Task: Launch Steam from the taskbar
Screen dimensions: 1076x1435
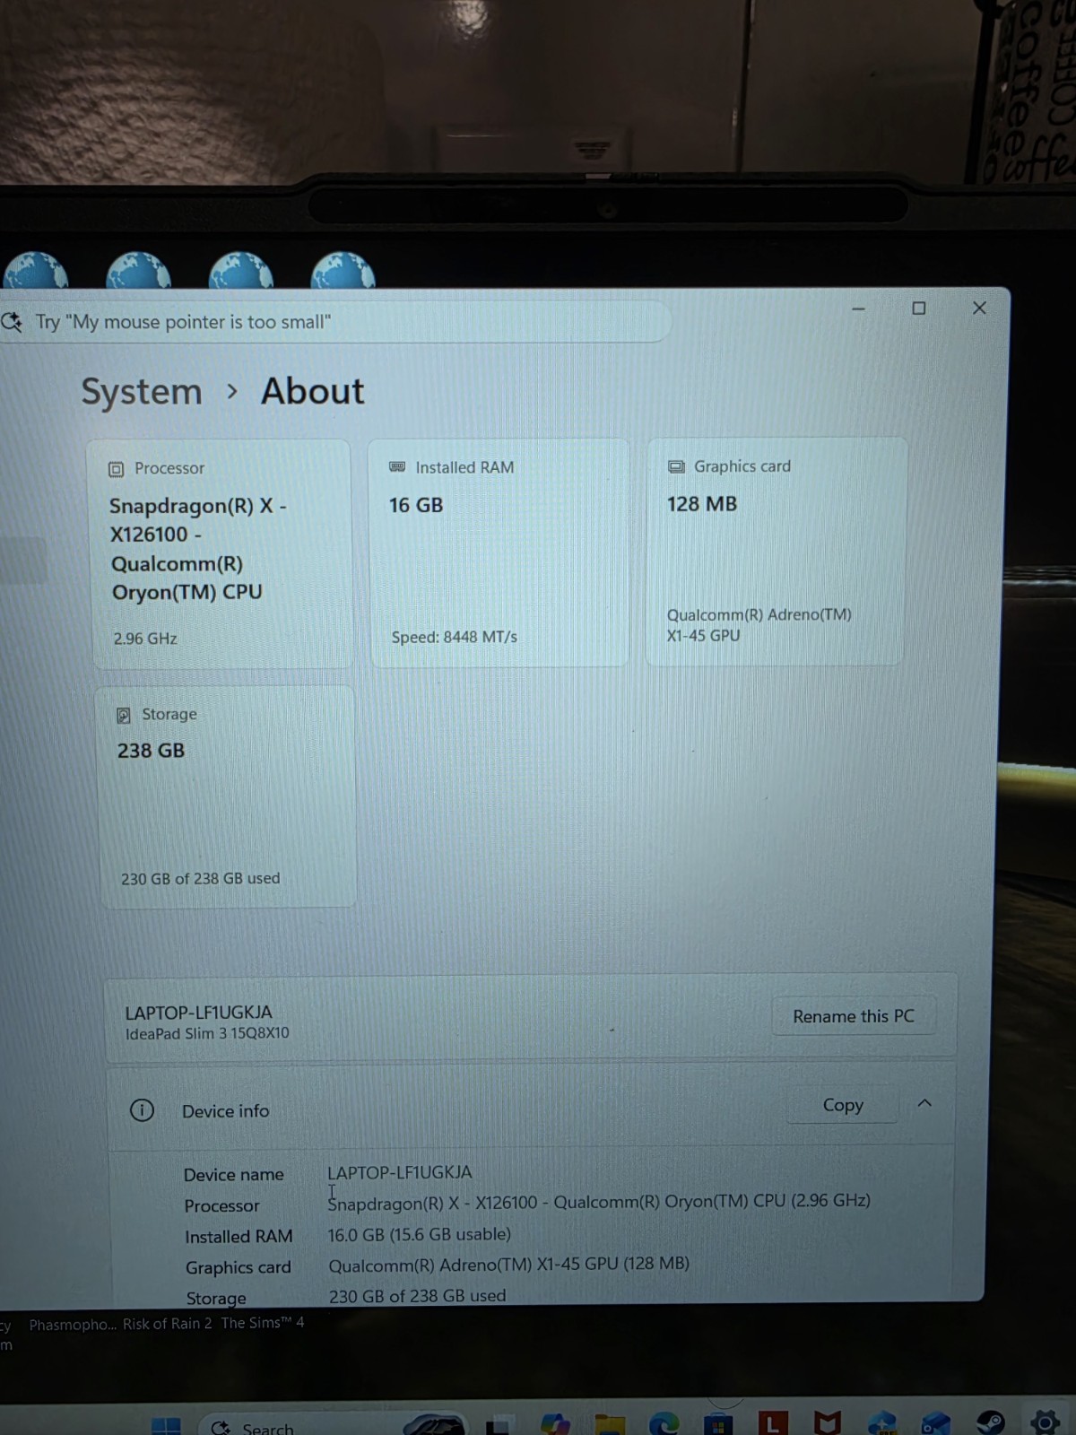Action: click(x=991, y=1422)
